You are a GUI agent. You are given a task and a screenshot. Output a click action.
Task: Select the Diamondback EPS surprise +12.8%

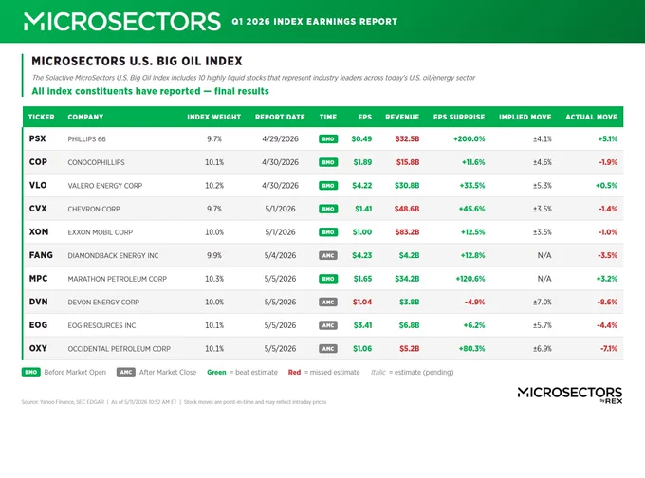coord(472,255)
